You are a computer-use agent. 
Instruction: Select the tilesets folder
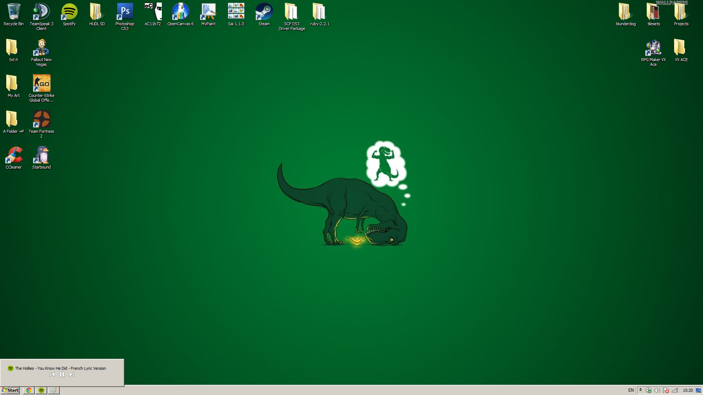click(654, 15)
